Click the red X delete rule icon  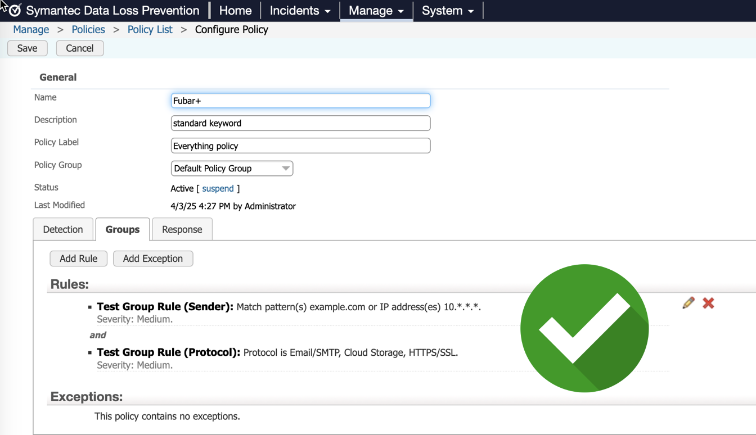coord(708,303)
